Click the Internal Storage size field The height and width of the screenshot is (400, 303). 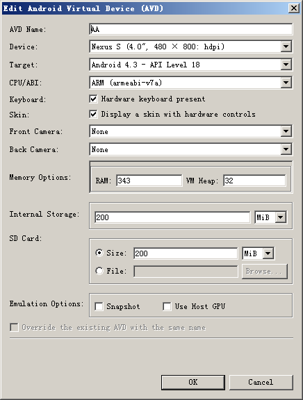point(172,217)
